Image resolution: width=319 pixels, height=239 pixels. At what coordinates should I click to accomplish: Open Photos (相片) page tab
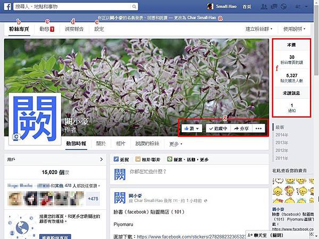tap(121, 144)
